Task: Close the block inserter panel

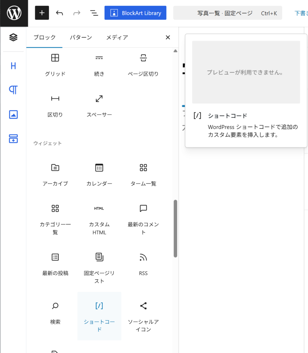Action: [x=168, y=37]
